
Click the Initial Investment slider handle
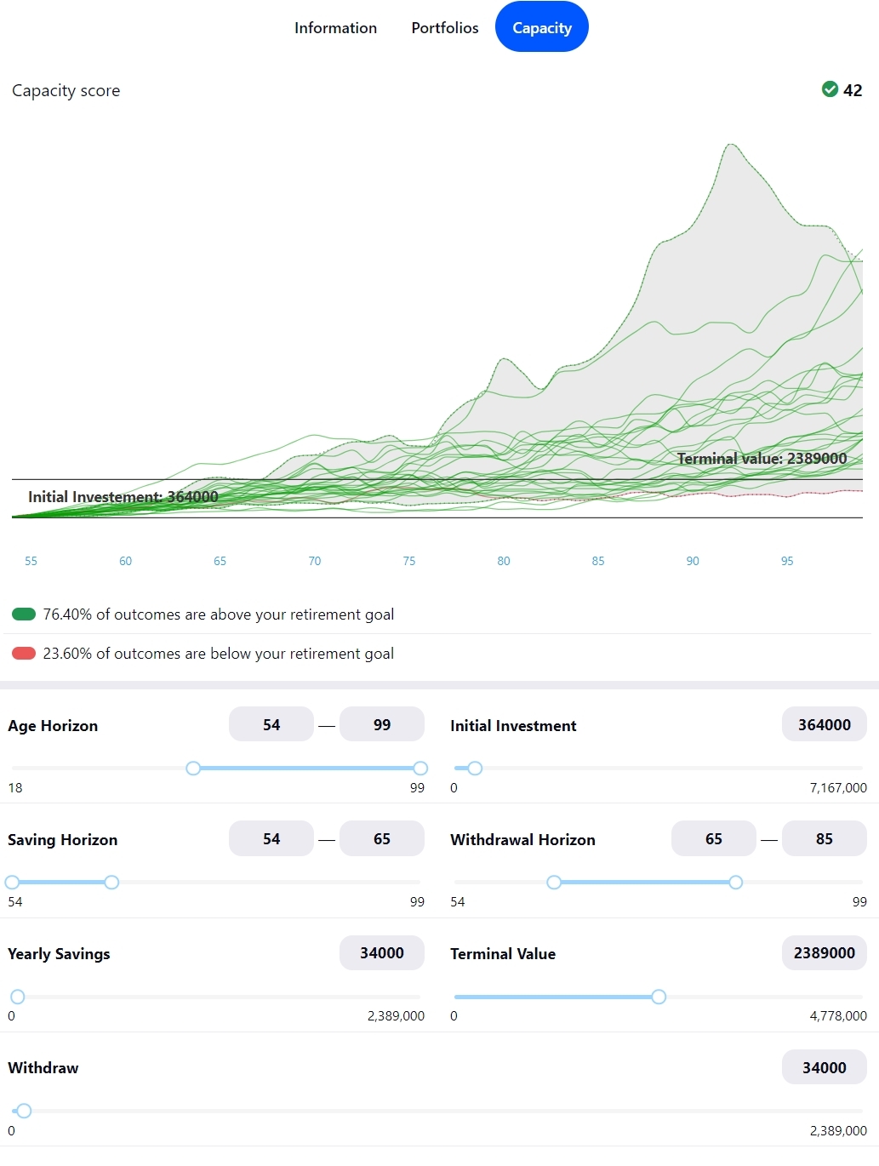click(475, 769)
